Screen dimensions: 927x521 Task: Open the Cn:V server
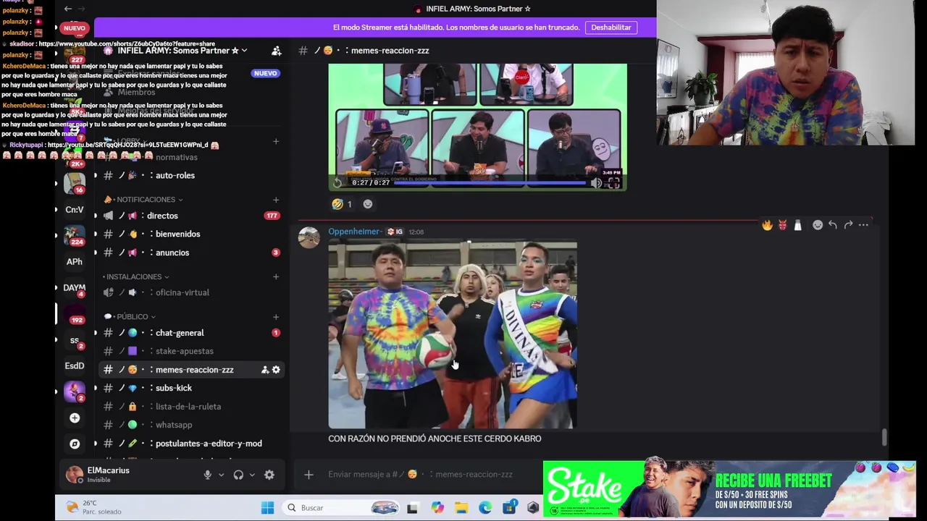click(75, 210)
